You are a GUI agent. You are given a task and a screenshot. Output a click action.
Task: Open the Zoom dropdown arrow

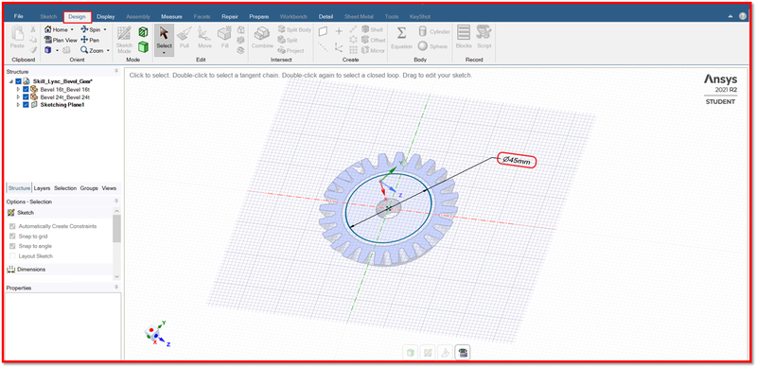[108, 51]
